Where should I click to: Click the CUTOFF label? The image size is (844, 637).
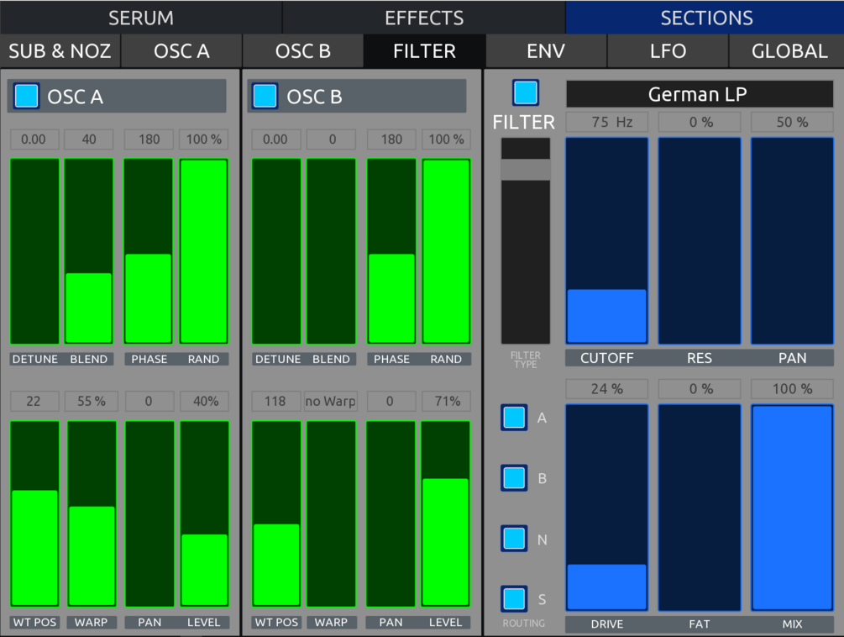(606, 358)
